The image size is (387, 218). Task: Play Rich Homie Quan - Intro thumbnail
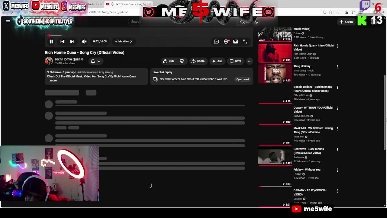(x=275, y=53)
